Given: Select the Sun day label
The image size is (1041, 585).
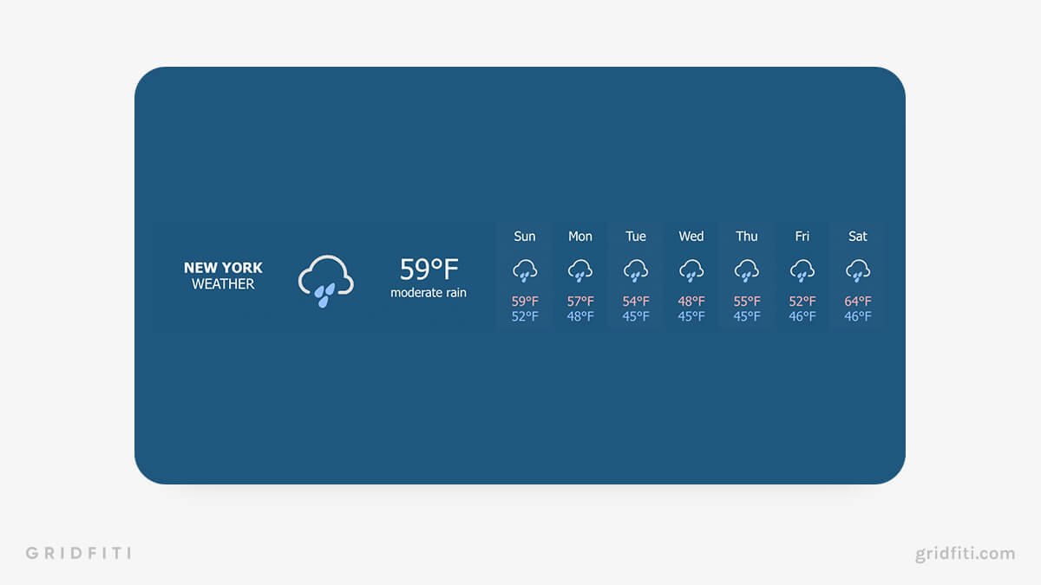Looking at the screenshot, I should [x=524, y=236].
